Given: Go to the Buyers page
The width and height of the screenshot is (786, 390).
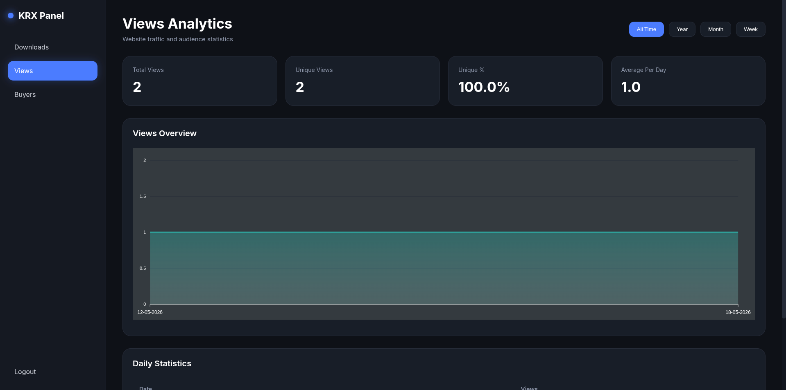Looking at the screenshot, I should 52,94.
